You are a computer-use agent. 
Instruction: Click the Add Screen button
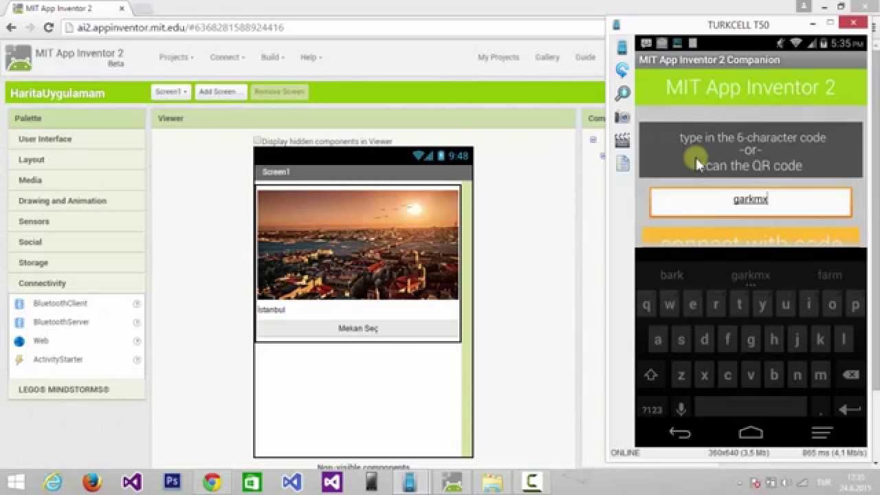pyautogui.click(x=221, y=92)
